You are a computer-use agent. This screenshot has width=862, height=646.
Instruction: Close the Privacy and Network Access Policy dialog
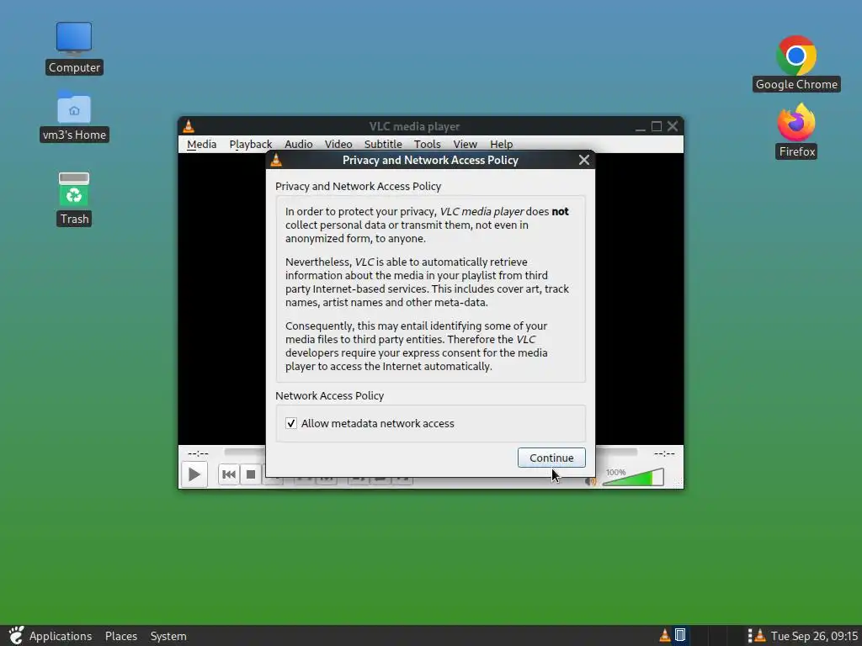(584, 160)
